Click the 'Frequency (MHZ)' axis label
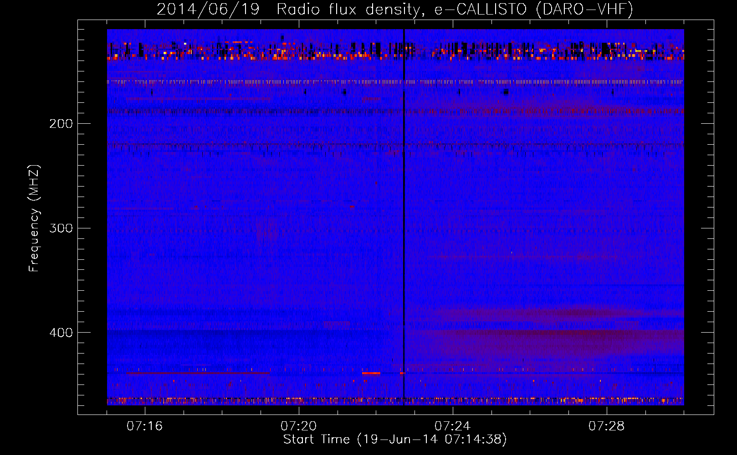737x455 pixels. click(34, 218)
